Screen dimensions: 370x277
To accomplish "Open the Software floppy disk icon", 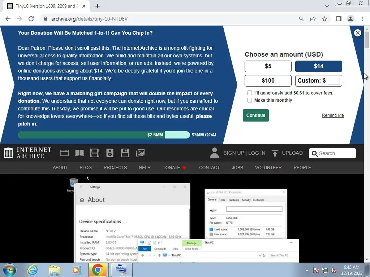I will pyautogui.click(x=125, y=153).
